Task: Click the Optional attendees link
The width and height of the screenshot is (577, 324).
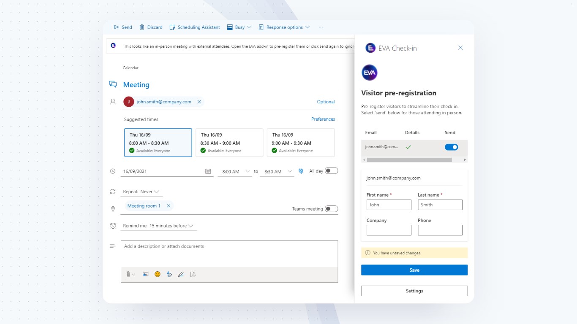Action: pyautogui.click(x=326, y=102)
